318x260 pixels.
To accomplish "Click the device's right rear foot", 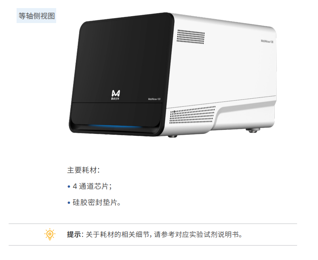I will 253,130.
